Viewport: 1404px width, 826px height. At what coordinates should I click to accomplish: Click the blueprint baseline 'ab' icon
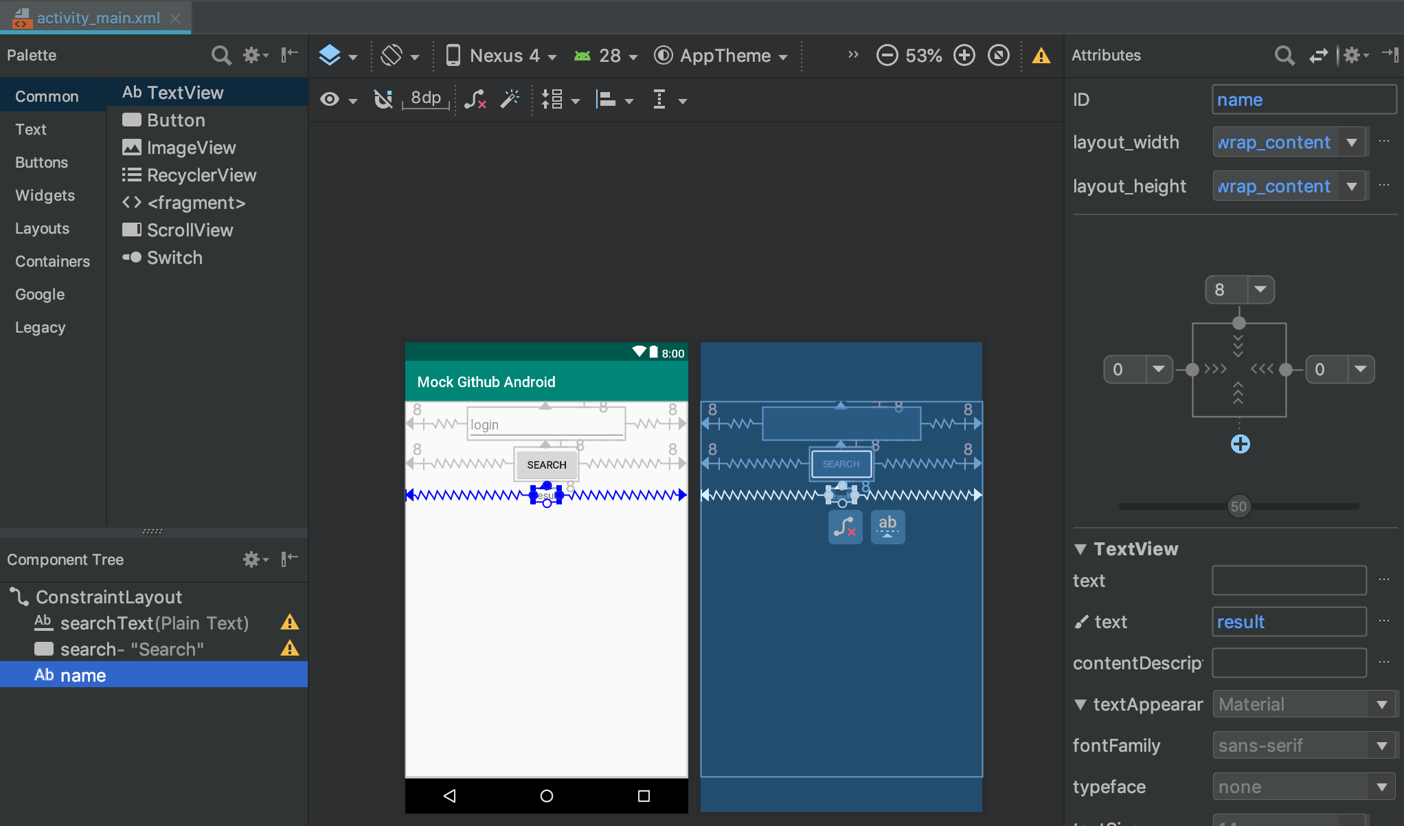pyautogui.click(x=887, y=527)
